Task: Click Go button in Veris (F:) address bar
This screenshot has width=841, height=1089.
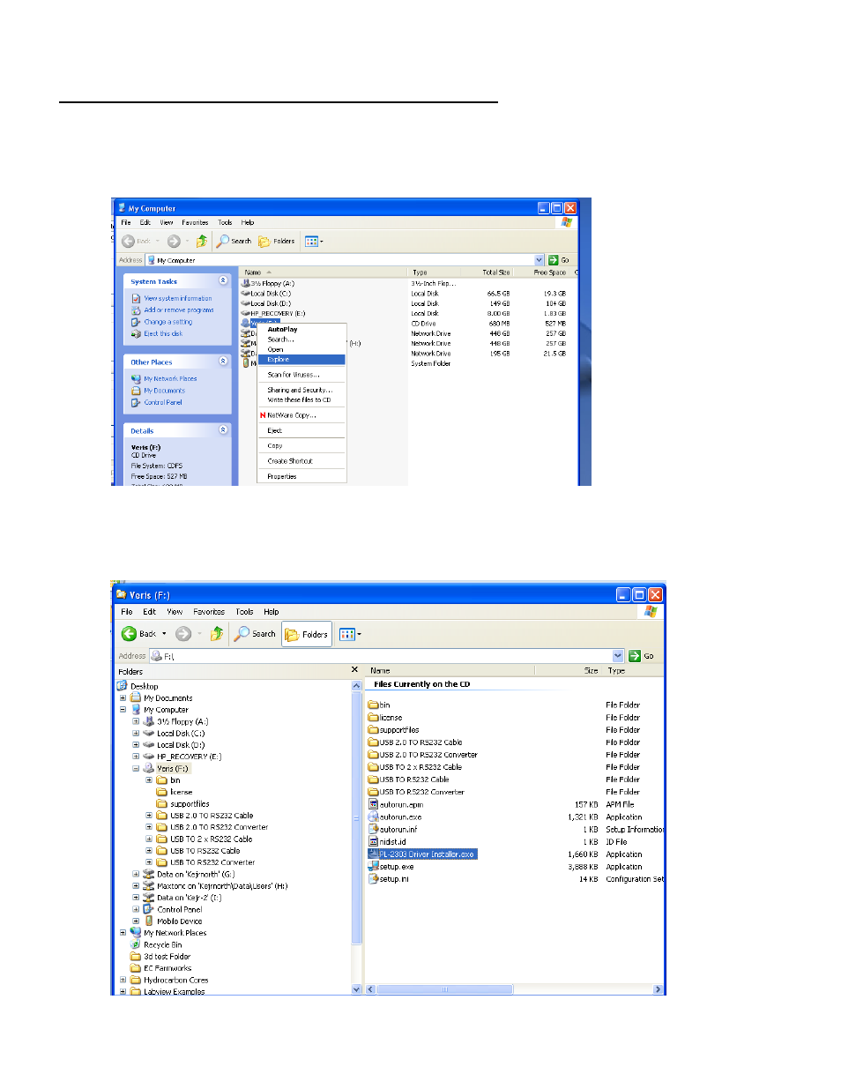Action: (x=642, y=656)
